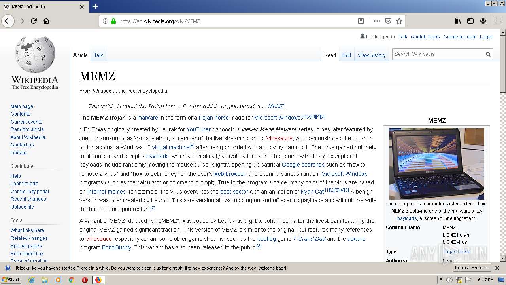This screenshot has height=285, width=506.
Task: Click the 6:17 PM taskbar clock
Action: coord(485,280)
